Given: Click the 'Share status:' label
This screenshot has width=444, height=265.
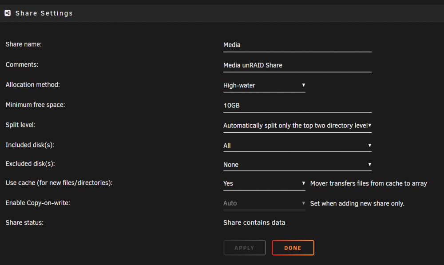Looking at the screenshot, I should (x=24, y=222).
